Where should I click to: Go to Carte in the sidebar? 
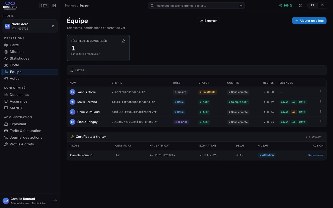[x=30, y=45]
